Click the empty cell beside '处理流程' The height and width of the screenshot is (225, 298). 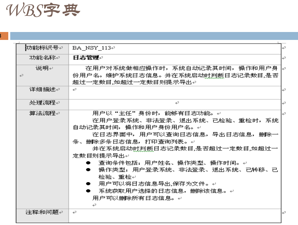click(x=175, y=105)
